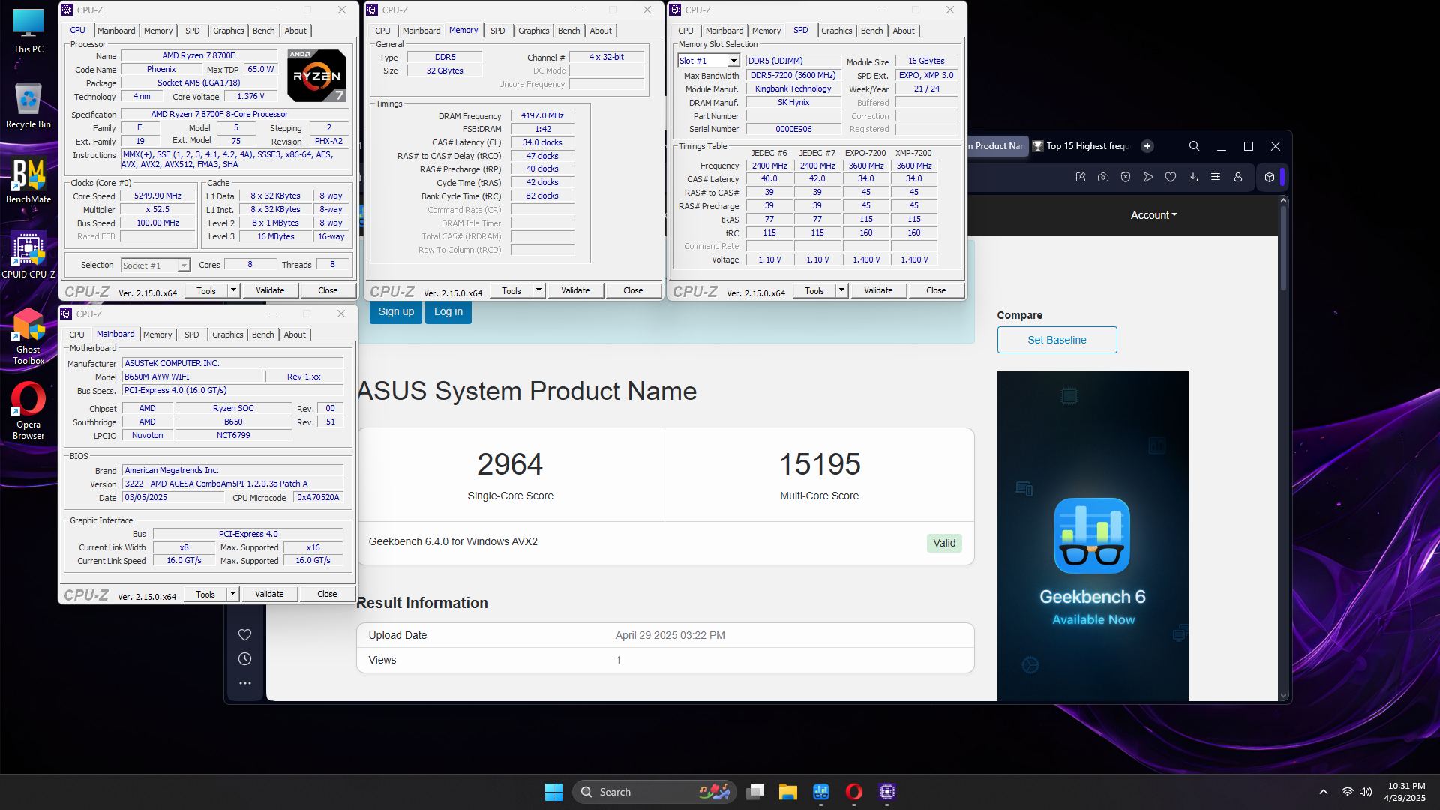1440x810 pixels.
Task: Click the sidebar heart icon in Opera
Action: click(x=244, y=634)
